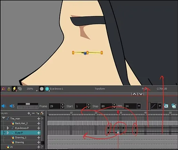178x150 pixels.
Task: Click the right orange transform handle on the eyebrow
Action: coord(102,53)
